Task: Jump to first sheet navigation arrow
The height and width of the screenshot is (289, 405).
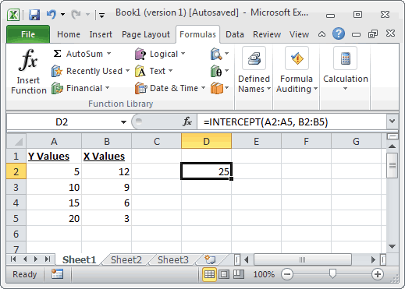Action: pyautogui.click(x=13, y=259)
